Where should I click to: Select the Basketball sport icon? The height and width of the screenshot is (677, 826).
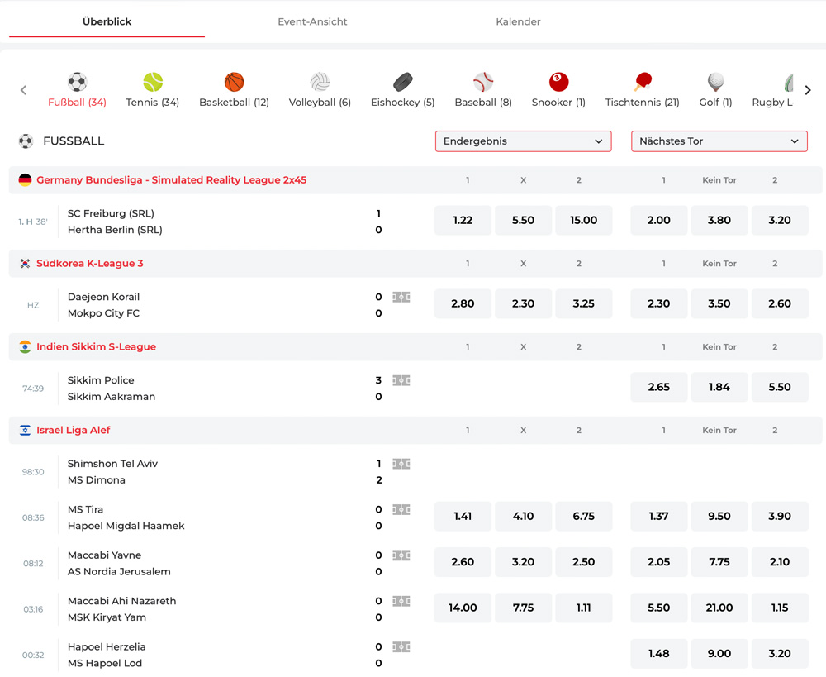(x=234, y=83)
